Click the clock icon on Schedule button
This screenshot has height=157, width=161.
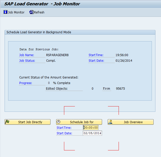[x=58, y=122]
